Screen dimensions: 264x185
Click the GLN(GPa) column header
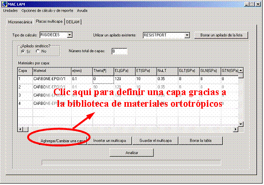coord(210,72)
